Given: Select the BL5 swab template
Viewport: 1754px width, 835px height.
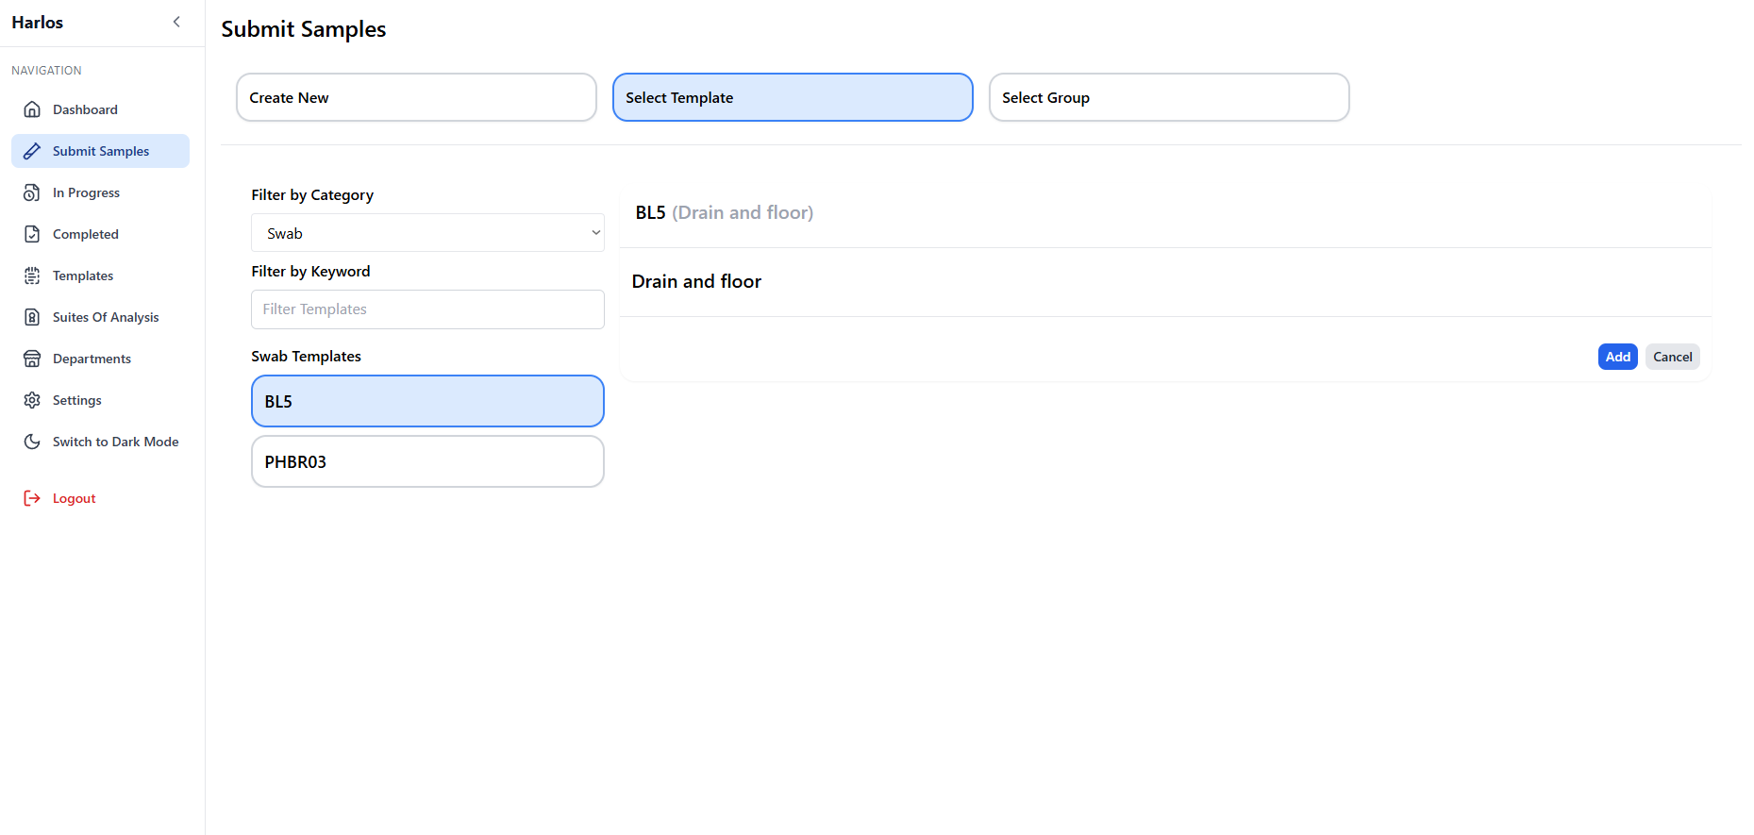Looking at the screenshot, I should 427,401.
